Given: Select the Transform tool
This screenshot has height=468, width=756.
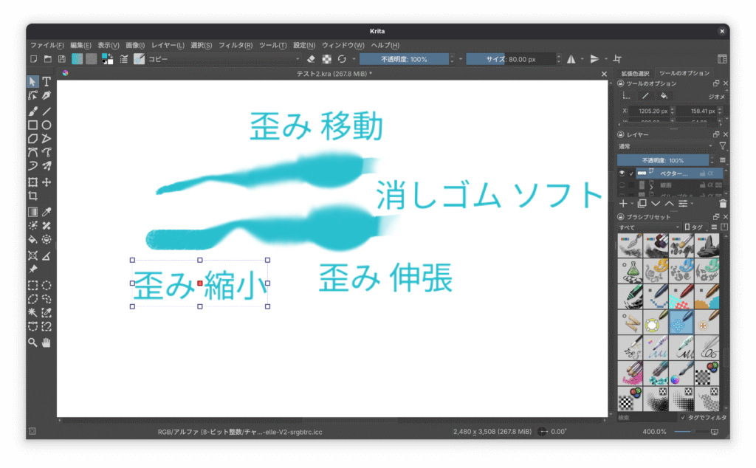Looking at the screenshot, I should 32,182.
